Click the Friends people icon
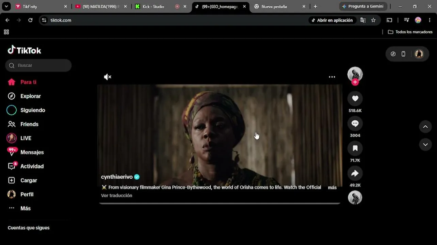 pos(12,124)
